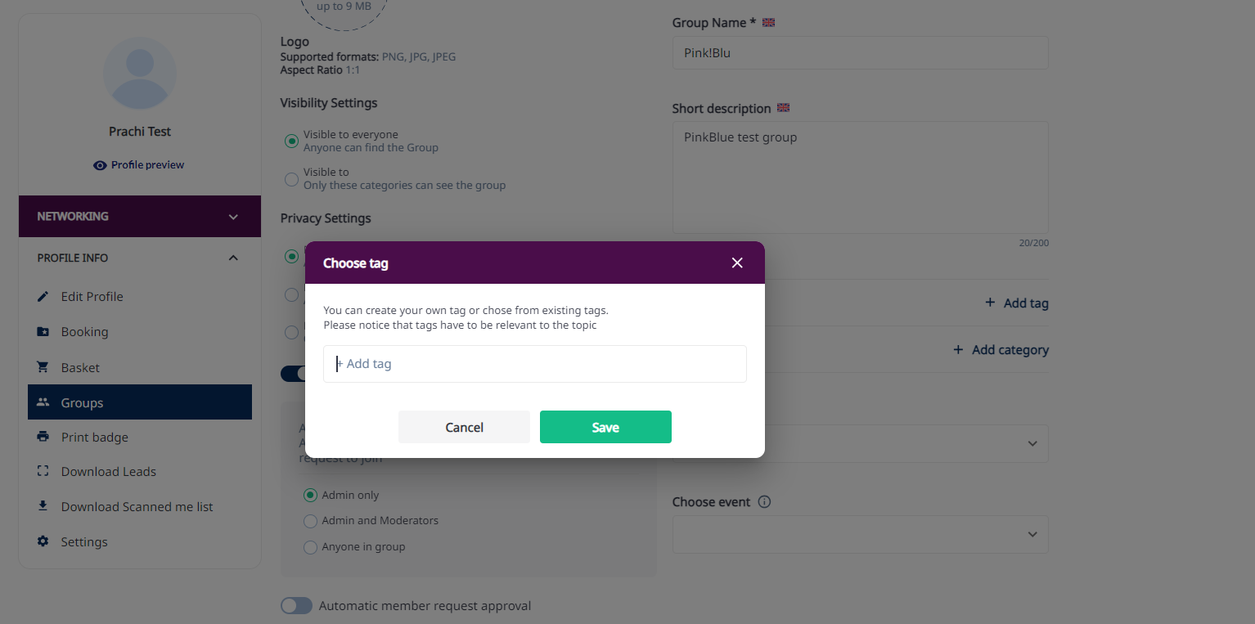The height and width of the screenshot is (624, 1255).
Task: Expand the Networking section
Action: pos(233,217)
